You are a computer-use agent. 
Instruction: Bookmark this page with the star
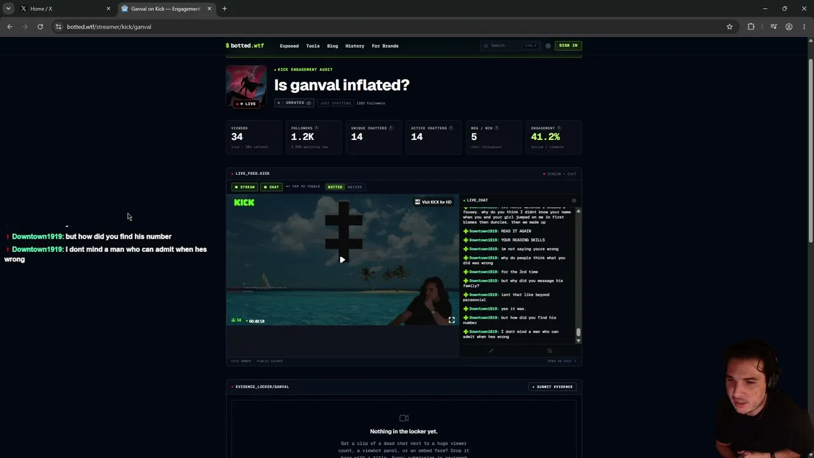729,27
